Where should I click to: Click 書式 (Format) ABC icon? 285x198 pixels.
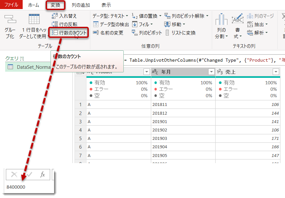[238, 18]
